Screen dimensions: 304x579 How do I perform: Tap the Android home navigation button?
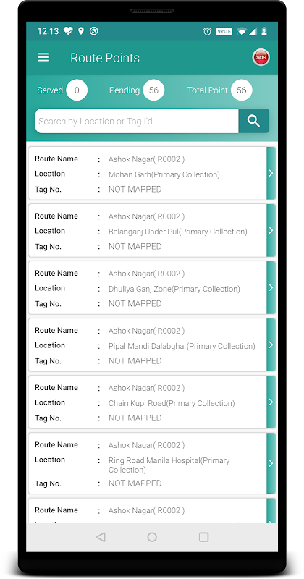point(152,537)
